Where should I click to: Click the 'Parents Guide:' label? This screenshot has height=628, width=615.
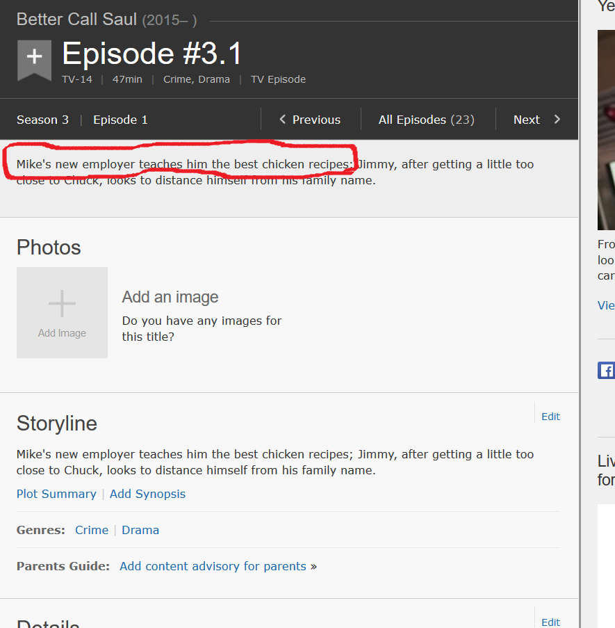63,566
